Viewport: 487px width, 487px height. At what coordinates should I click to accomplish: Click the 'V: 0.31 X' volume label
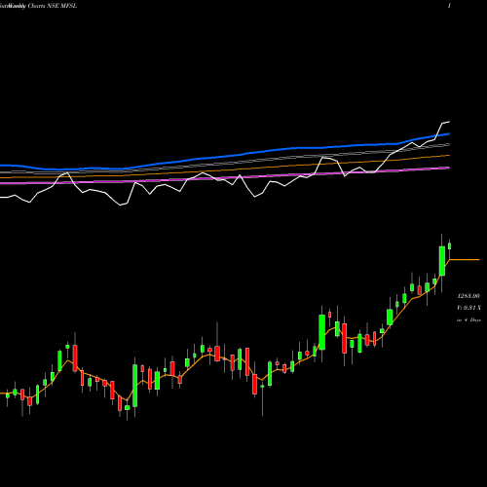pyautogui.click(x=468, y=308)
